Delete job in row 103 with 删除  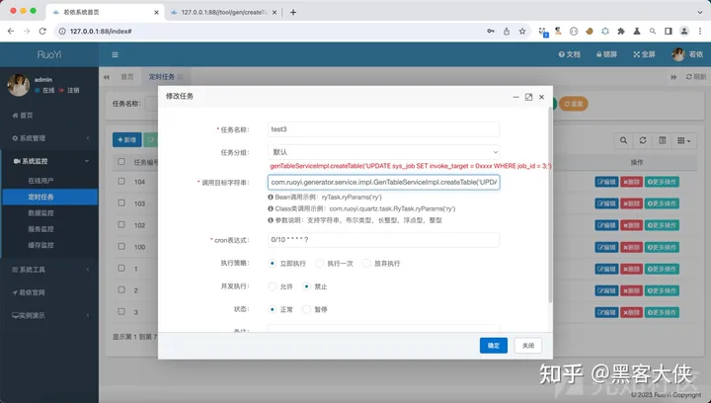click(631, 203)
